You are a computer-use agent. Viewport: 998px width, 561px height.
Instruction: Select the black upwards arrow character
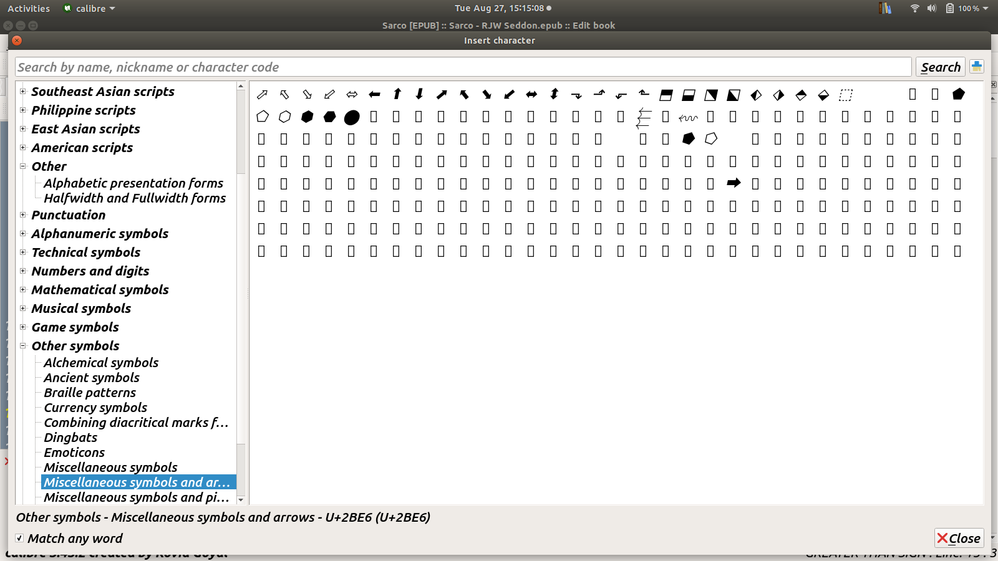(x=397, y=94)
